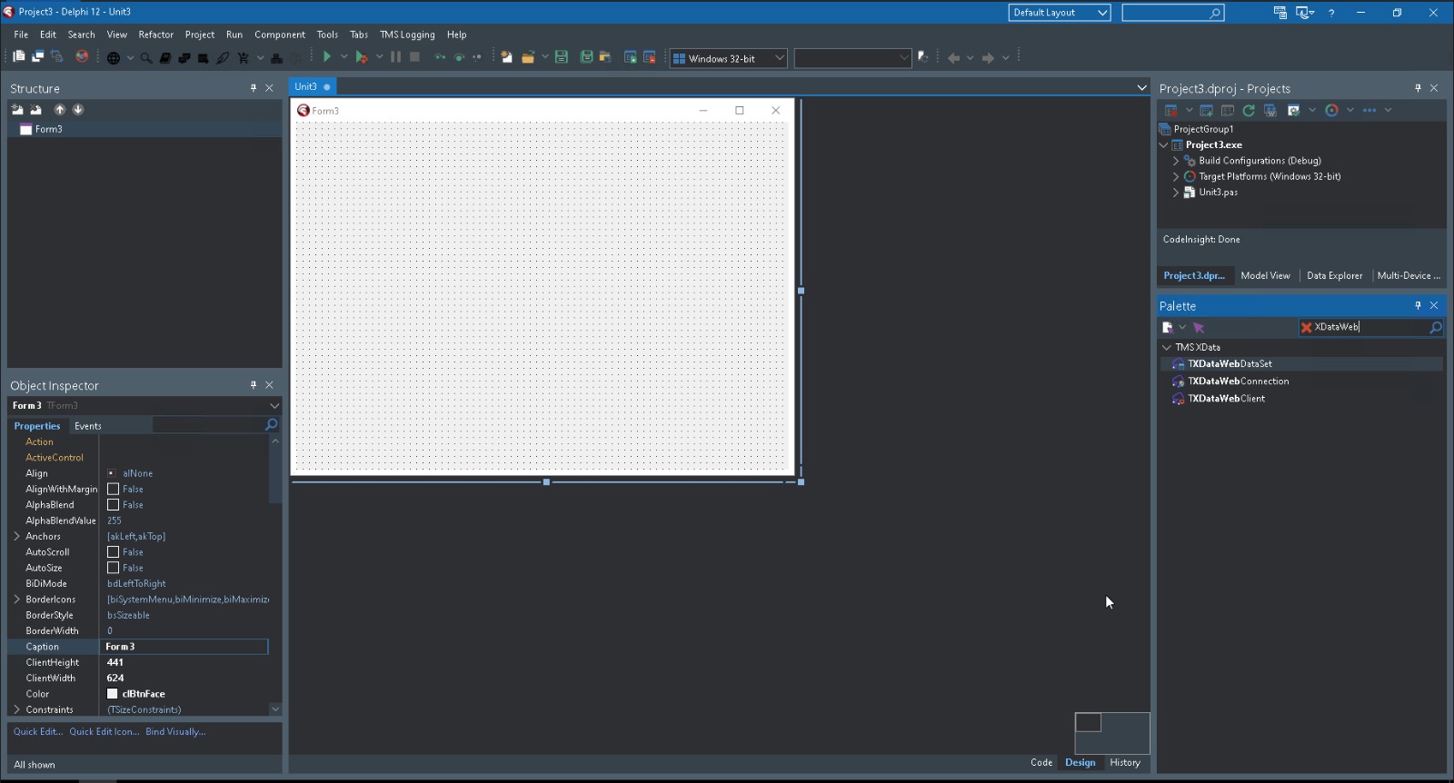
Task: Click the clBtnFace color swatch
Action: pyautogui.click(x=113, y=694)
